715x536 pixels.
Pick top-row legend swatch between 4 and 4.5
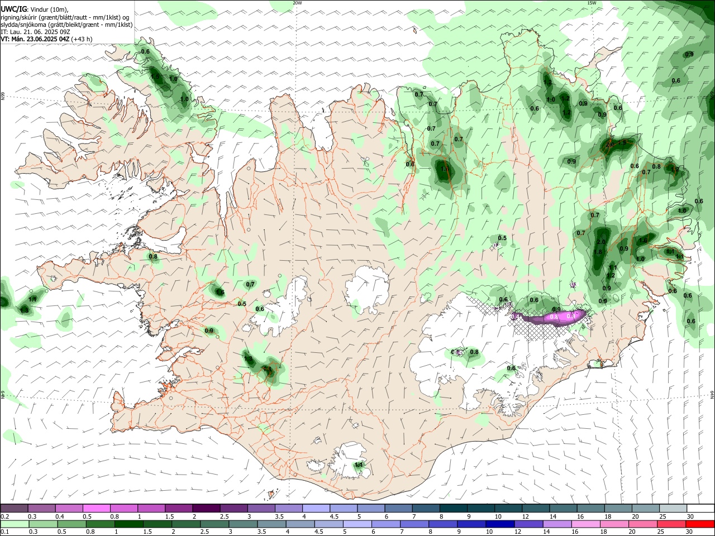click(316, 509)
